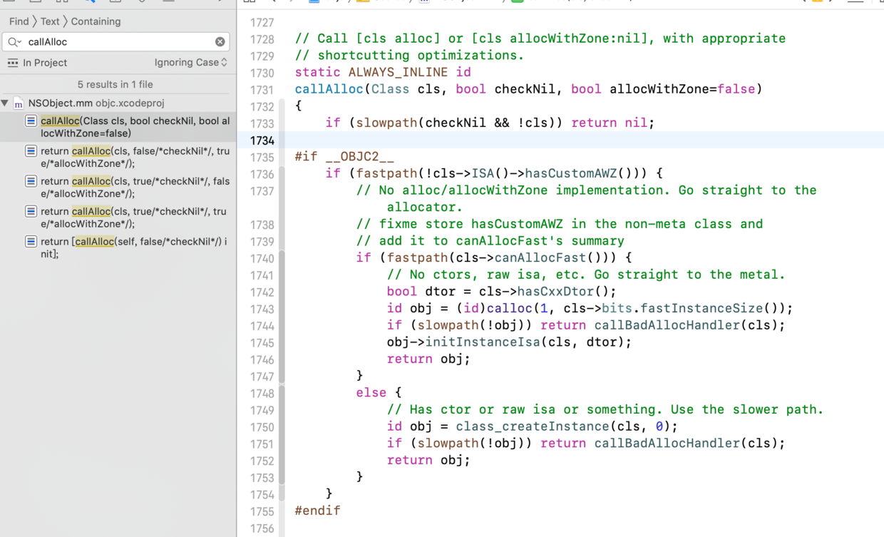Screen dimensions: 884x537
Task: Click the '5 results in 1 file' label
Action: (115, 84)
